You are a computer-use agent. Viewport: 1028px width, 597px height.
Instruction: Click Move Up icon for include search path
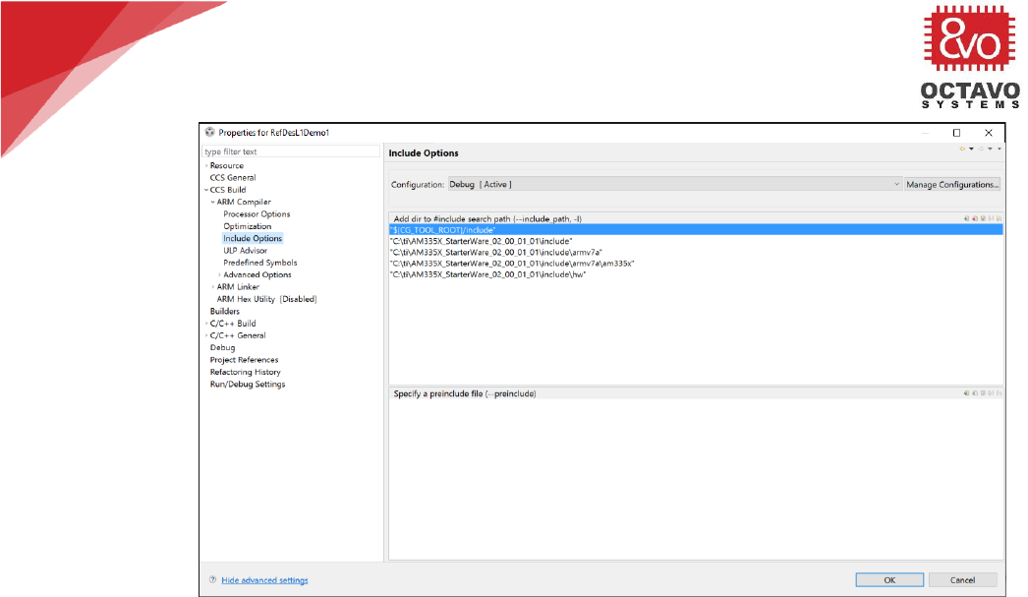click(x=991, y=218)
